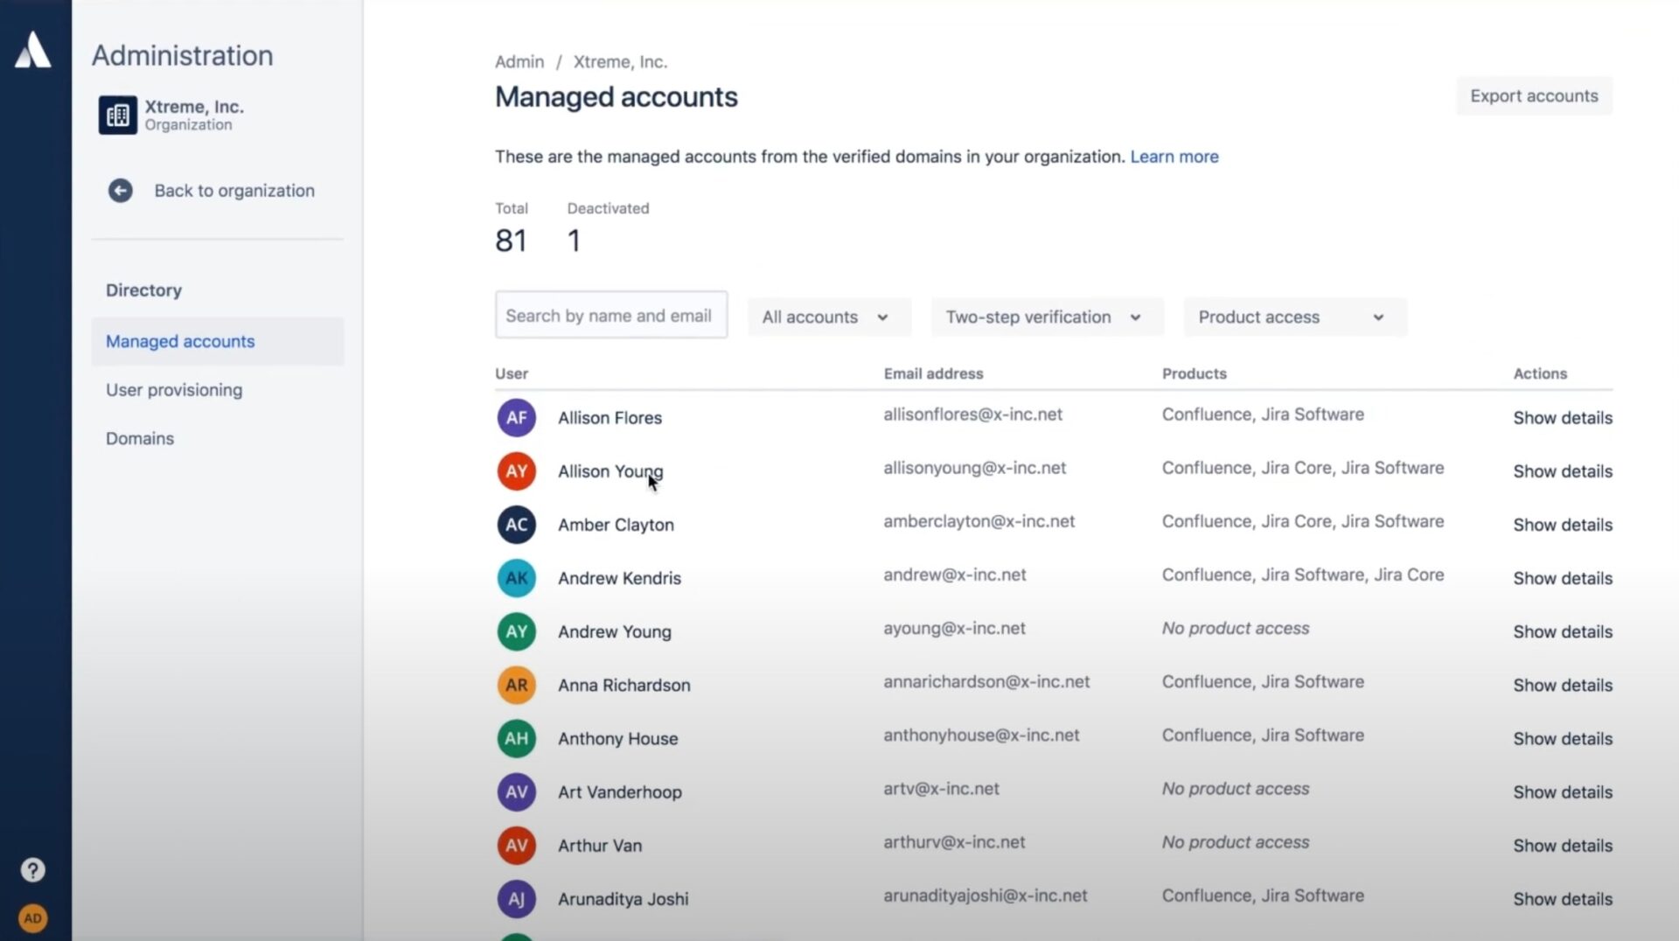Focus the Search by name and email field

[x=611, y=316]
